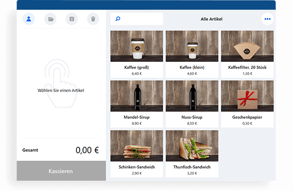Add the Schinken-Sandwich to the order
Viewport: 293px width, 191px height.
137,154
